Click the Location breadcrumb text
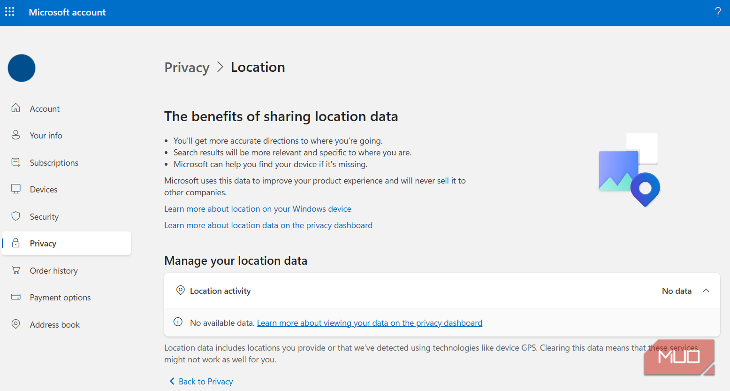Image resolution: width=730 pixels, height=391 pixels. pos(258,67)
